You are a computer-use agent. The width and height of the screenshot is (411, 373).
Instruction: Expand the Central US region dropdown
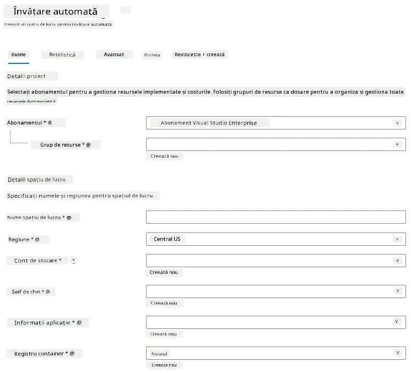[276, 239]
